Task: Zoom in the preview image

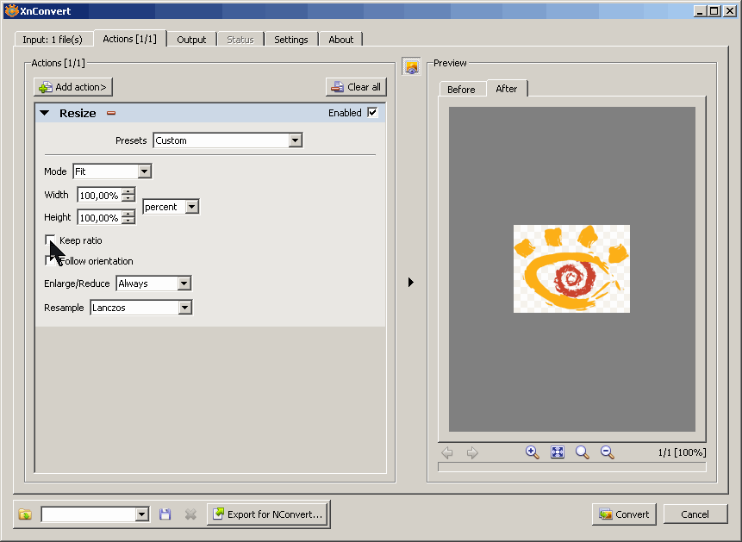Action: pyautogui.click(x=533, y=452)
